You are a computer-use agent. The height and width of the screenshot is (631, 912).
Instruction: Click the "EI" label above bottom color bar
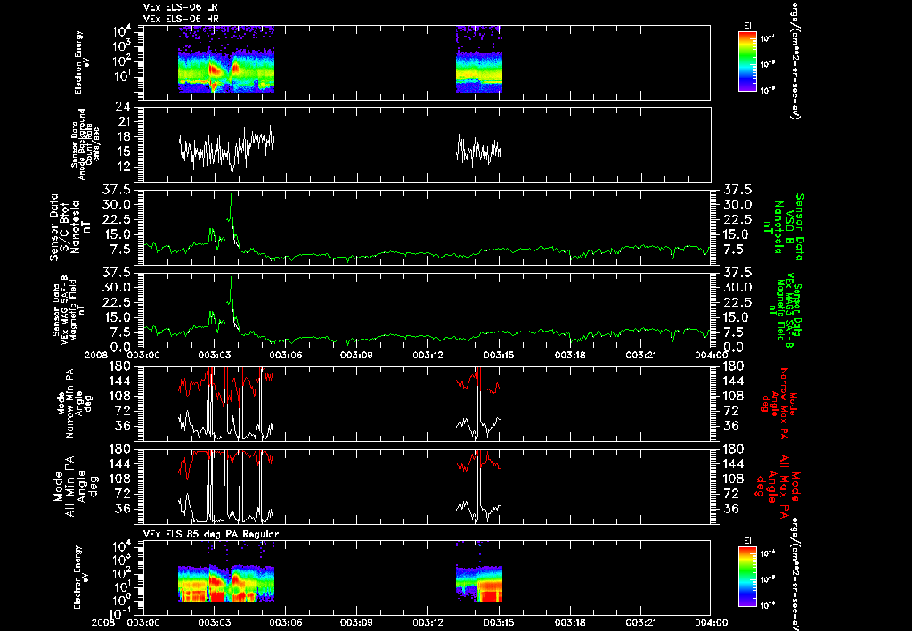tap(747, 541)
